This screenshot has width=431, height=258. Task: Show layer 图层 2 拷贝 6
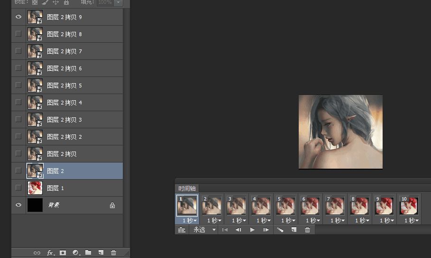click(x=18, y=68)
